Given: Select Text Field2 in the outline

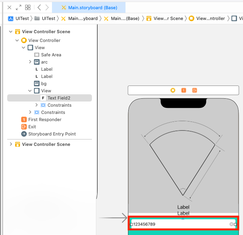Looking at the screenshot, I should point(50,98).
